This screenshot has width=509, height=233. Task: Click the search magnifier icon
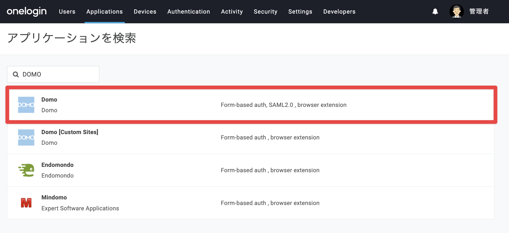[16, 74]
